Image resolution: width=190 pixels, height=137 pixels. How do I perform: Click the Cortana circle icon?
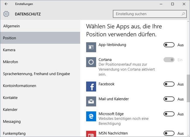(x=91, y=62)
